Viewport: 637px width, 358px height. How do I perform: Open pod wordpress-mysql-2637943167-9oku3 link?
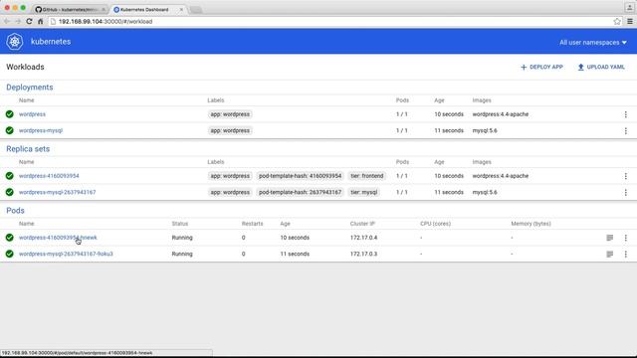(66, 255)
